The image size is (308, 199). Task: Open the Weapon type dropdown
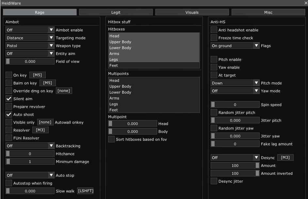[30, 46]
